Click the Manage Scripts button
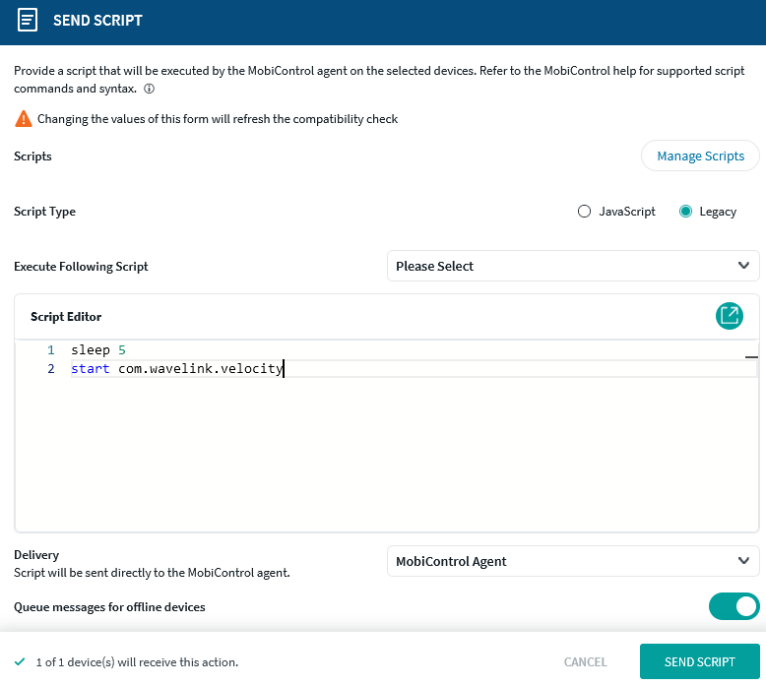The height and width of the screenshot is (686, 766). pos(700,156)
